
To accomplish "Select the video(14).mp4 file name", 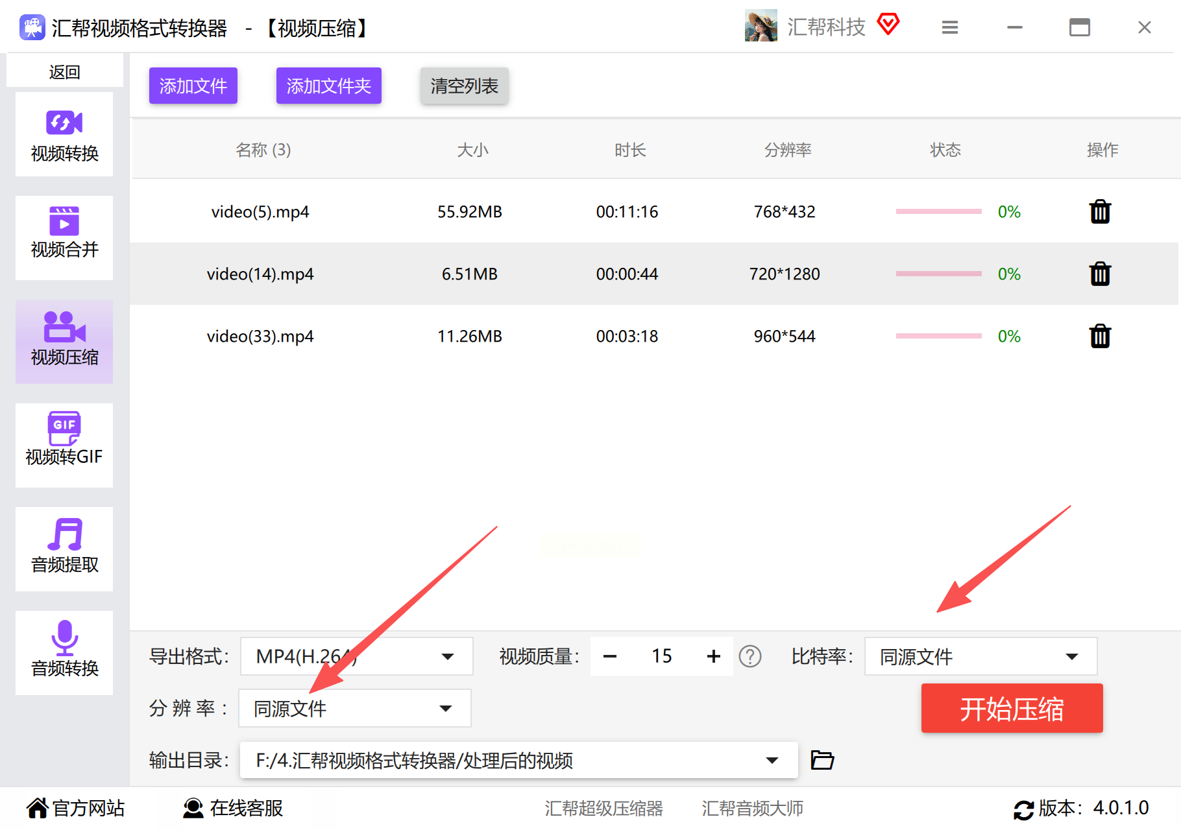I will 260,274.
